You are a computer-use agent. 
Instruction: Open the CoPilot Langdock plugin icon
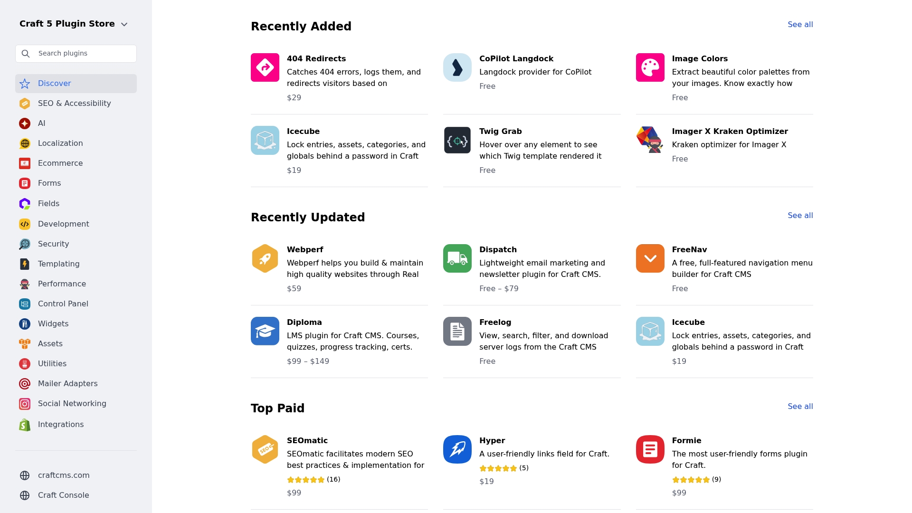tap(457, 67)
